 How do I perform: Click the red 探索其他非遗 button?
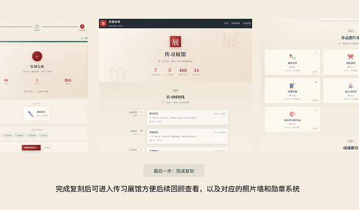(x=31, y=148)
